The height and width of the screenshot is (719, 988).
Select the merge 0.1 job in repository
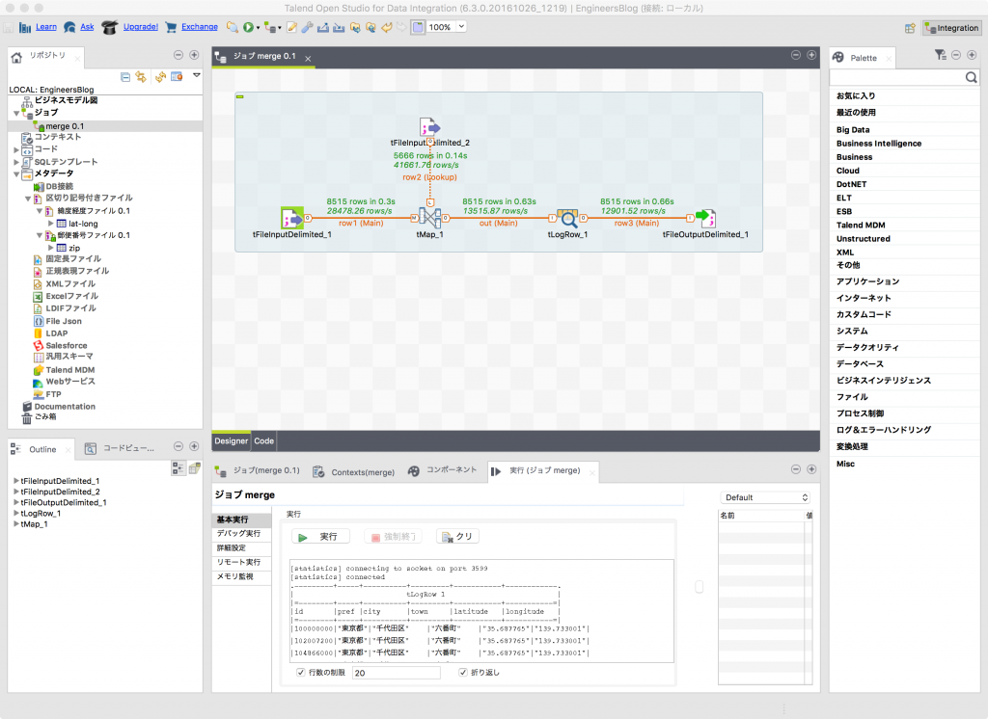pyautogui.click(x=65, y=126)
